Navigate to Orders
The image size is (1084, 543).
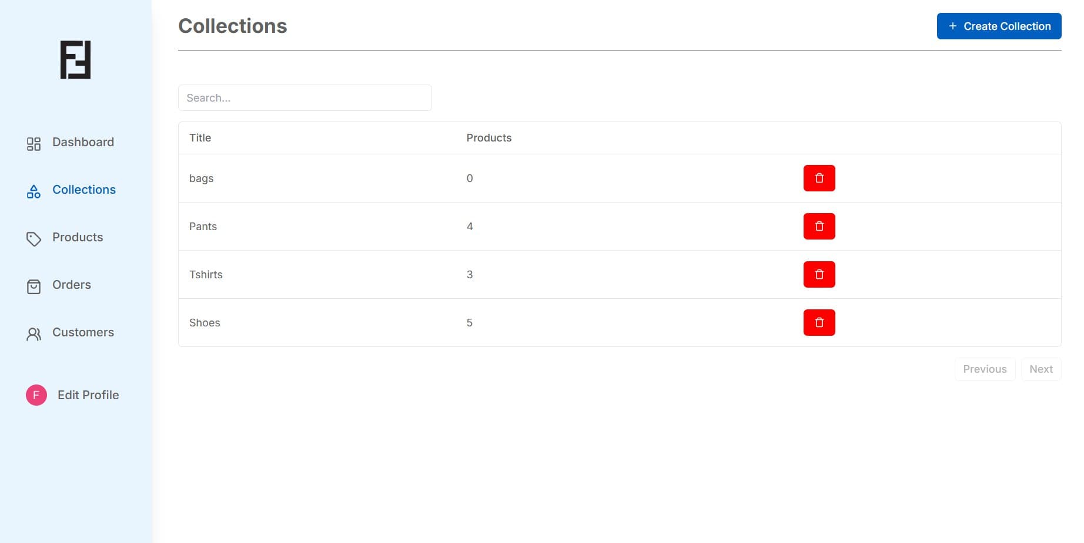[x=72, y=285]
